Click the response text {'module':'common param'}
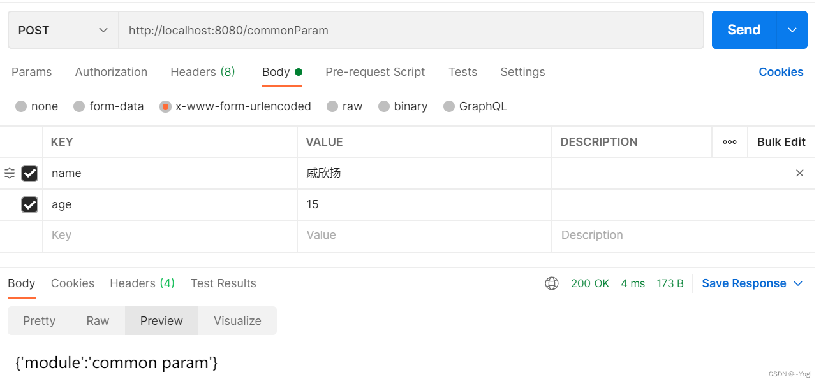This screenshot has height=384, width=821. (x=117, y=363)
